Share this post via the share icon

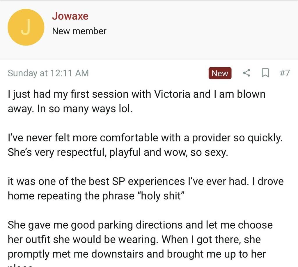click(x=246, y=73)
